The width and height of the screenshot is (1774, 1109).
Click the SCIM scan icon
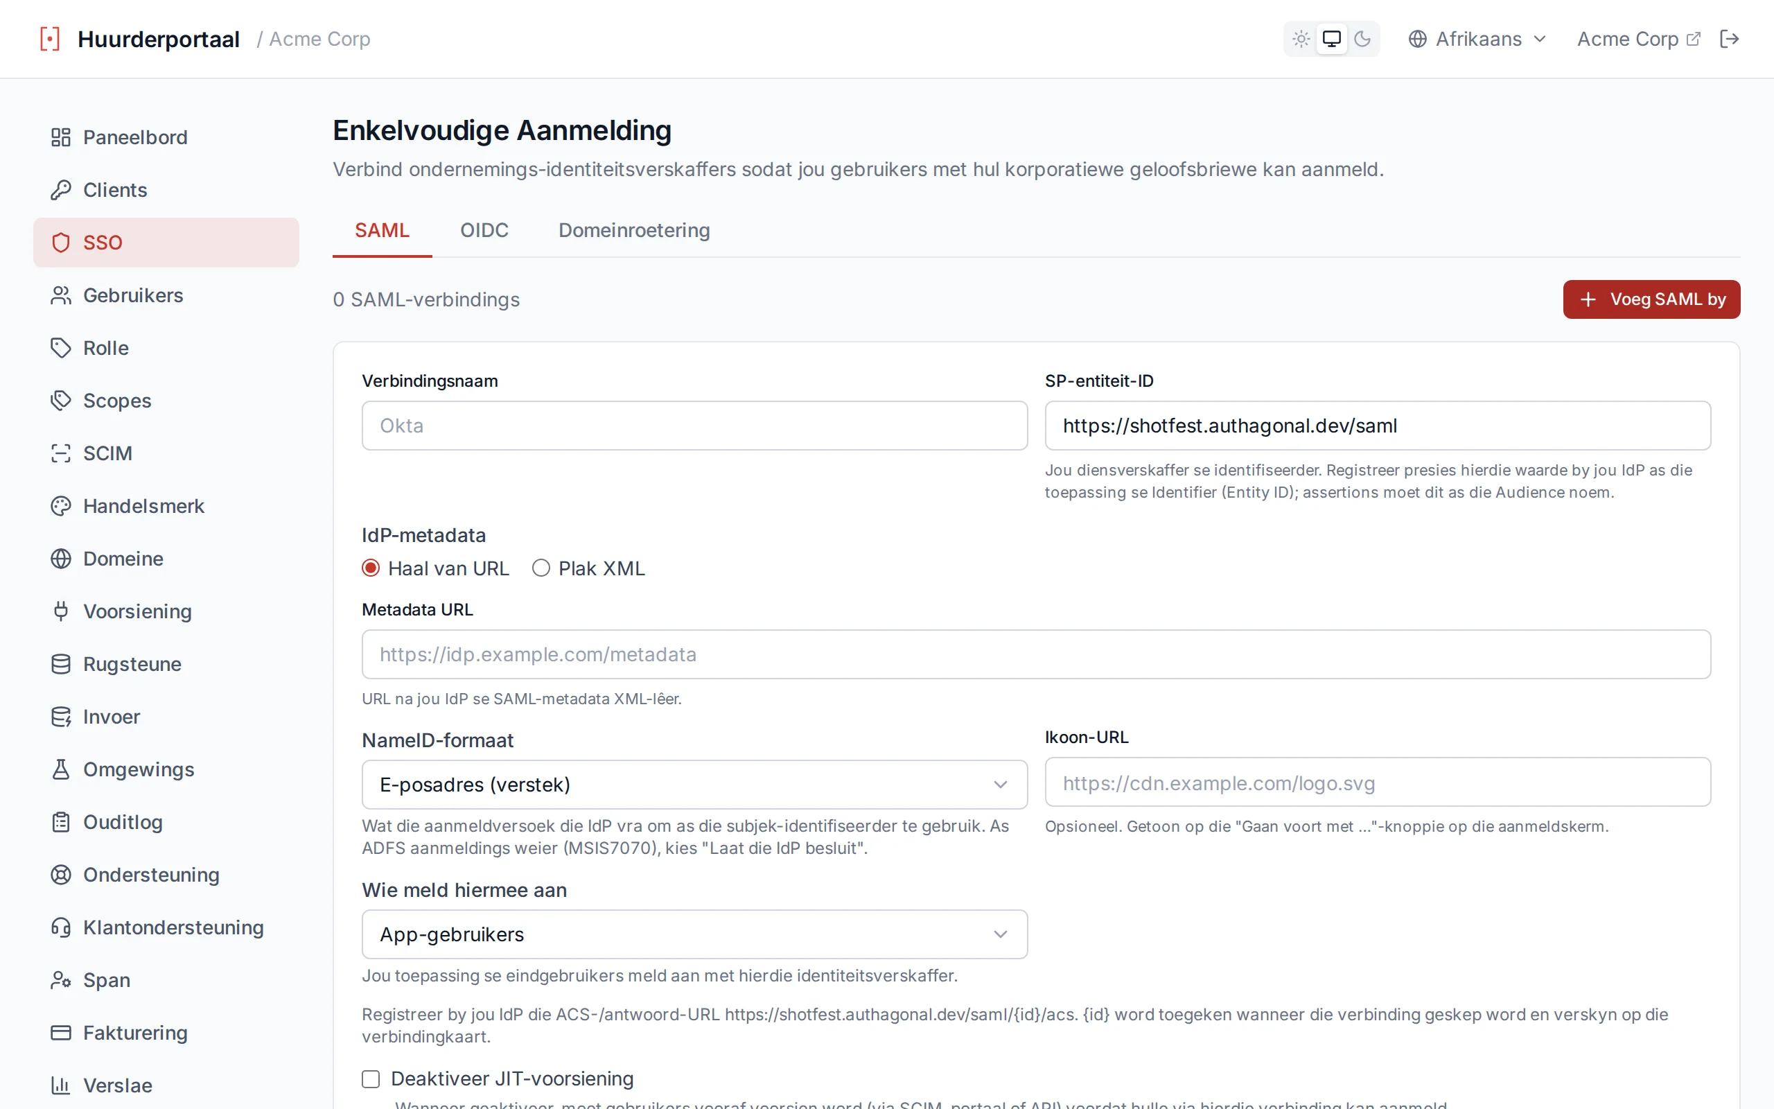coord(61,453)
